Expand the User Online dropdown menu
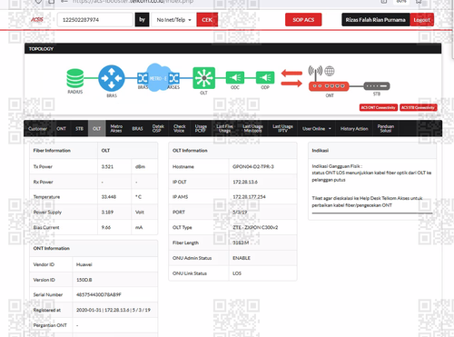This screenshot has width=454, height=337. point(317,129)
